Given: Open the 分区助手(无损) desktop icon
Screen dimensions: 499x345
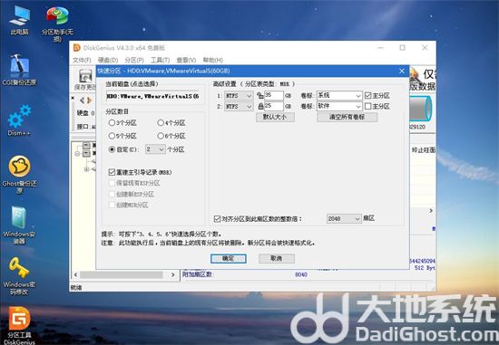Looking at the screenshot, I should point(57,24).
